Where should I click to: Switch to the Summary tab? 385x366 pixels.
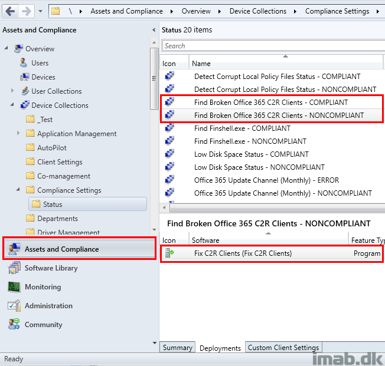pyautogui.click(x=178, y=348)
